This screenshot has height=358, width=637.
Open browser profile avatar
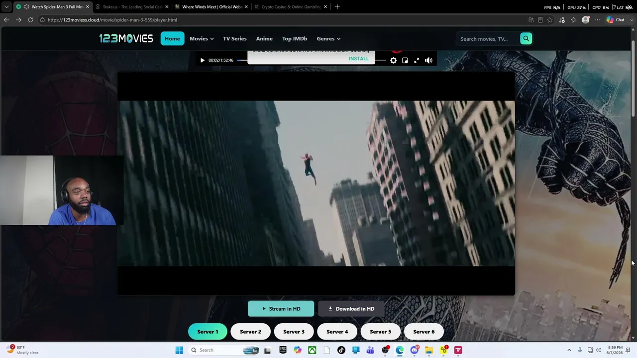coord(586,20)
